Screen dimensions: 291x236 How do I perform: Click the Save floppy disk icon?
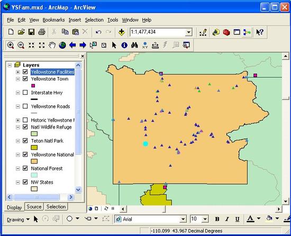coord(31,32)
